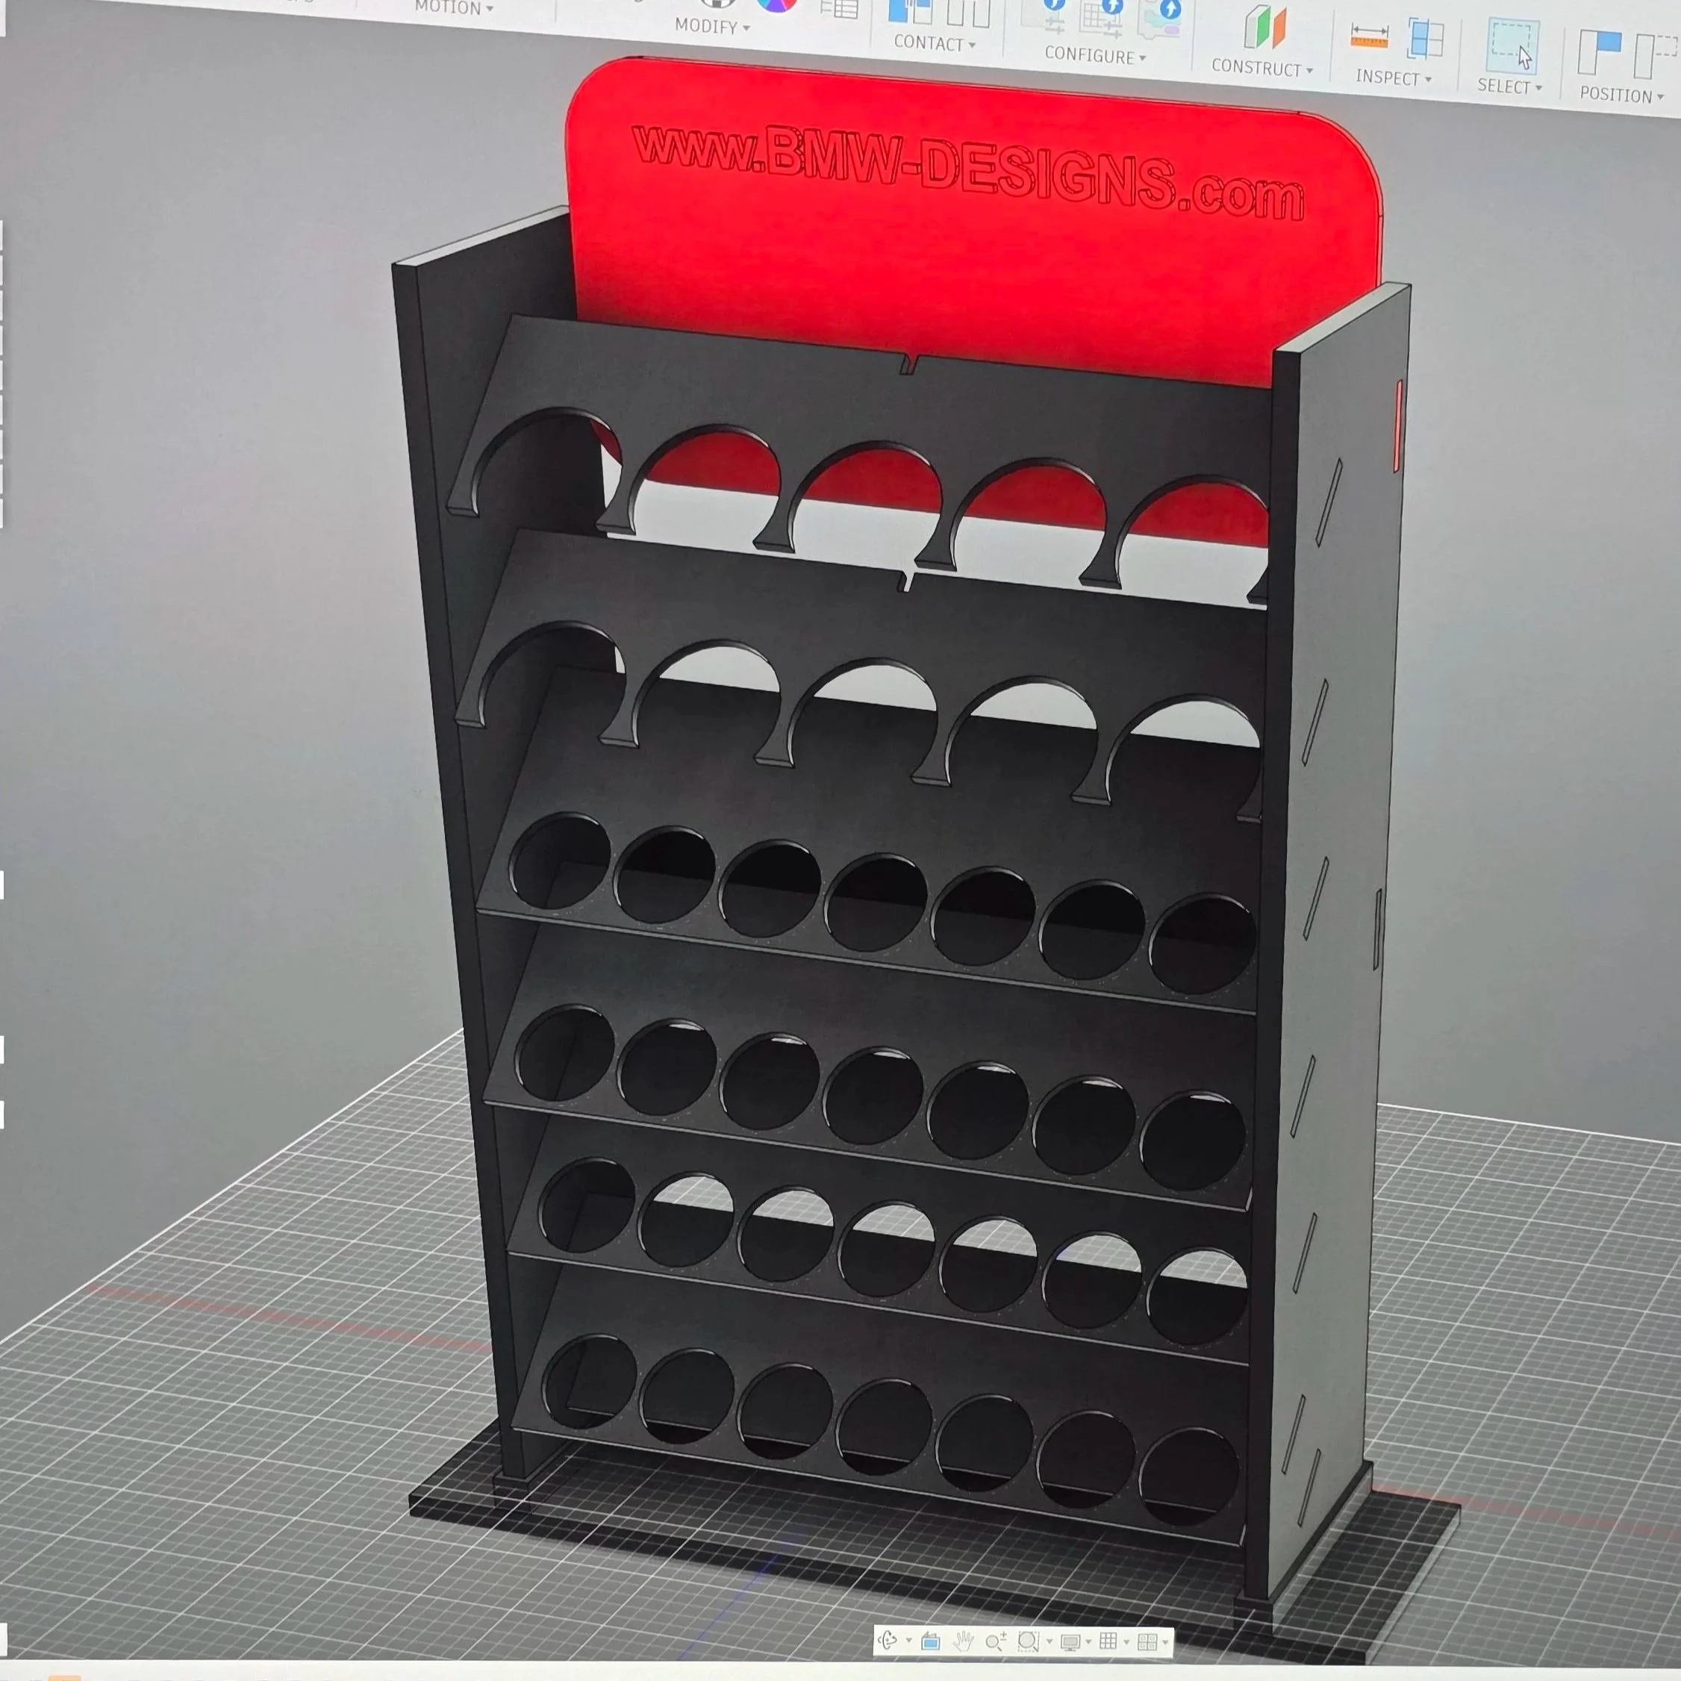Expand the Grid and Snaps dropdown arrow
The height and width of the screenshot is (1681, 1681).
[1126, 1643]
